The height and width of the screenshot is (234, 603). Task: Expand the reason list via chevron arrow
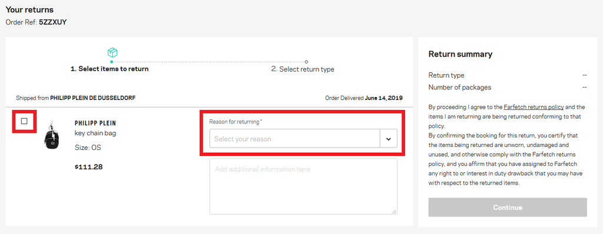389,139
